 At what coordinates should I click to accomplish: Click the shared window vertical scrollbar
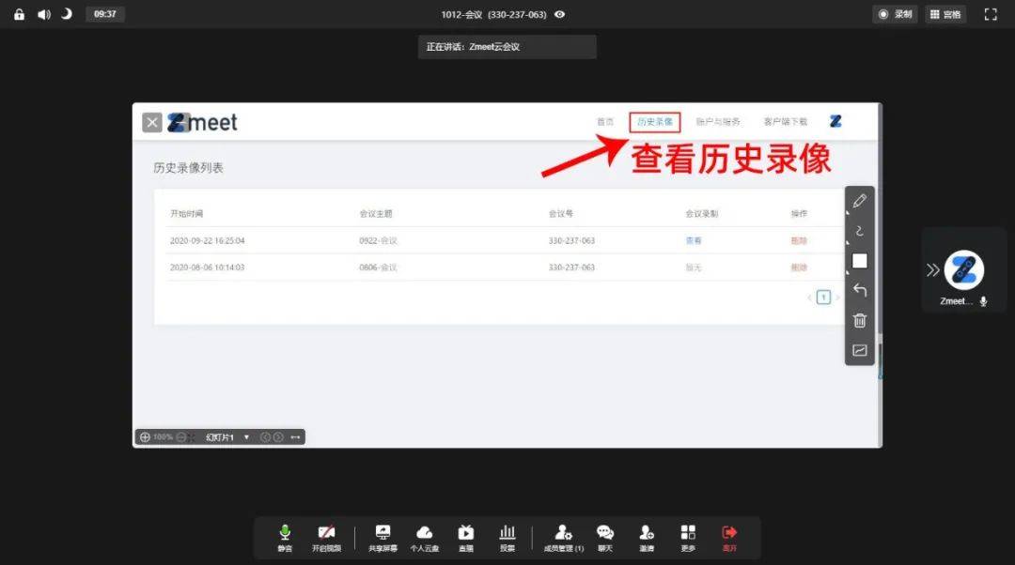[x=880, y=275]
